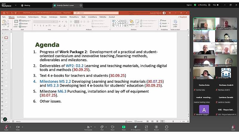Click the Create a PDF Acrobat icon

pyautogui.click(x=175, y=24)
